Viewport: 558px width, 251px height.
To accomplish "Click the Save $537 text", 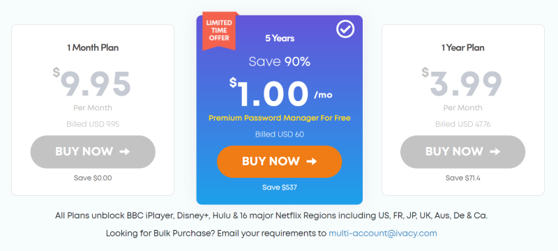I will click(280, 188).
